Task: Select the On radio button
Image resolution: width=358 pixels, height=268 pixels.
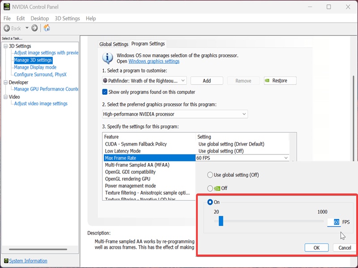Action: pyautogui.click(x=210, y=202)
